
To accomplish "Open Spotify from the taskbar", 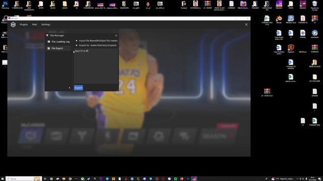I will [x=176, y=179].
